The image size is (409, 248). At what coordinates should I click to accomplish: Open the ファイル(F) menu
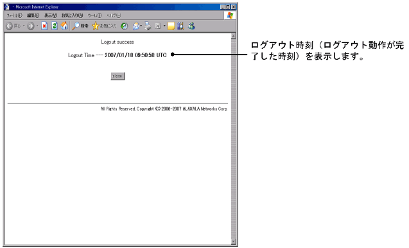pyautogui.click(x=14, y=15)
